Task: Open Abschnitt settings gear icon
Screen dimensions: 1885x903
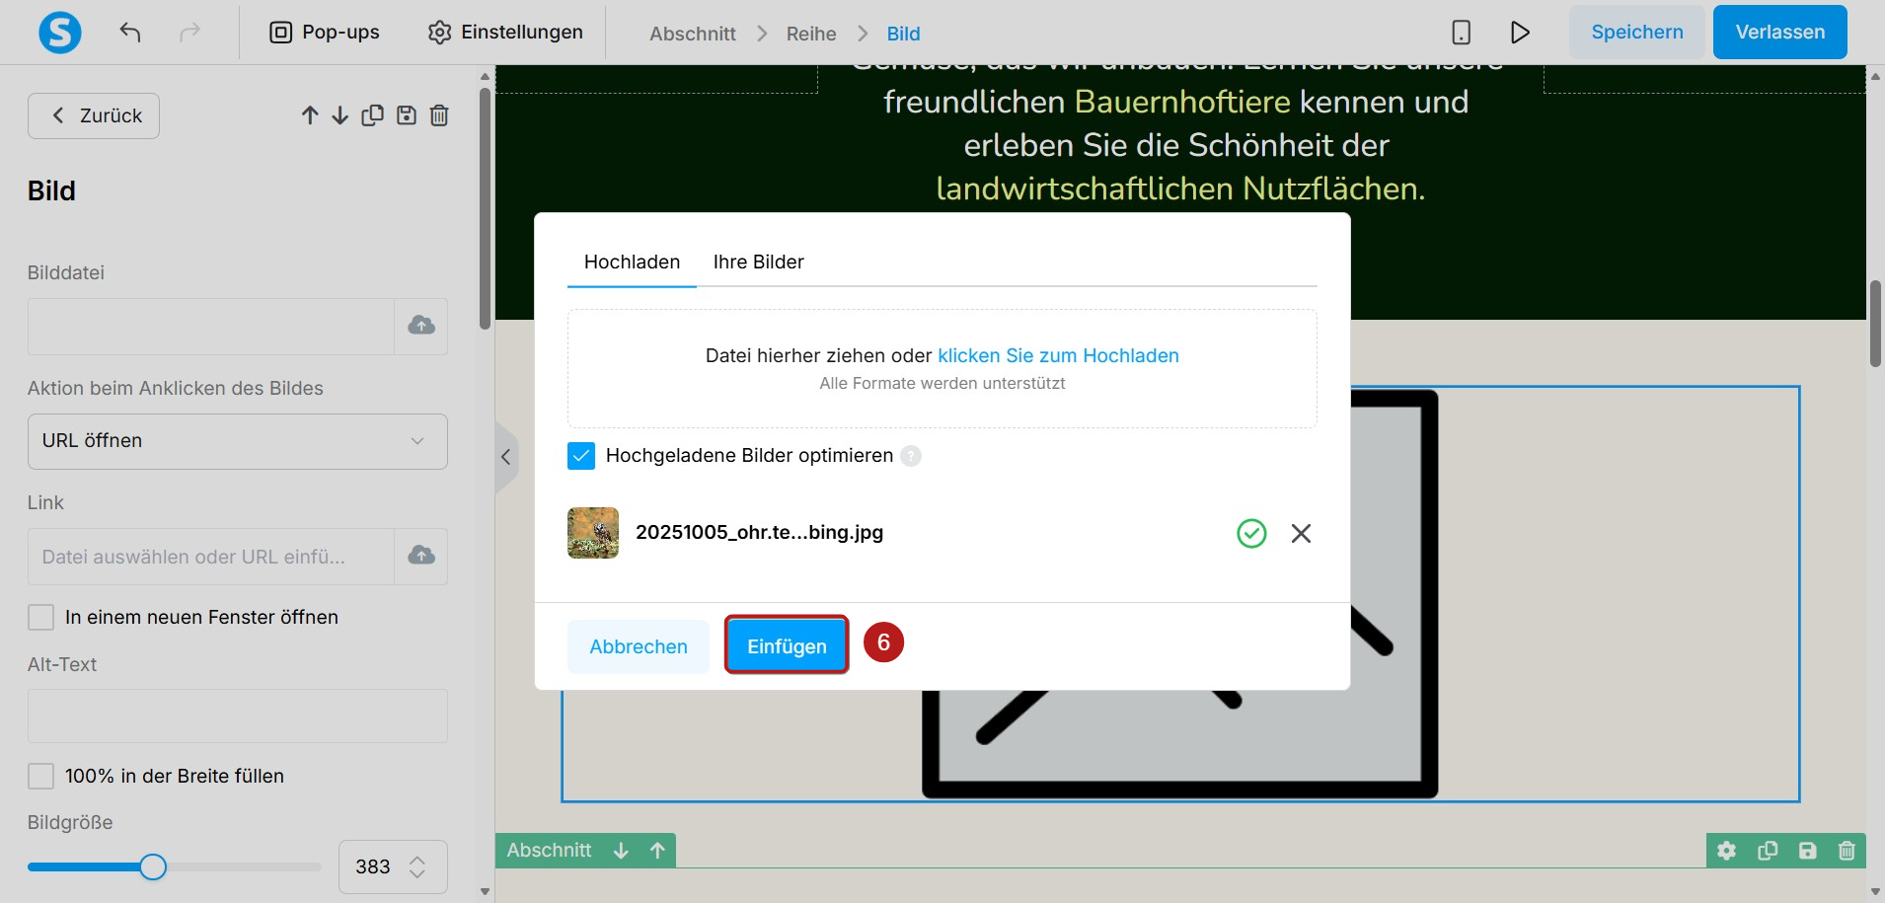Action: (1726, 851)
